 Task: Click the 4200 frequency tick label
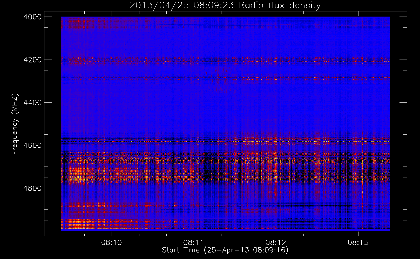32,60
